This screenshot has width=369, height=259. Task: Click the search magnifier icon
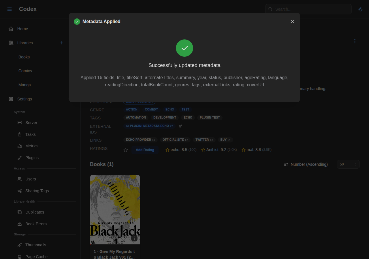pos(270,9)
